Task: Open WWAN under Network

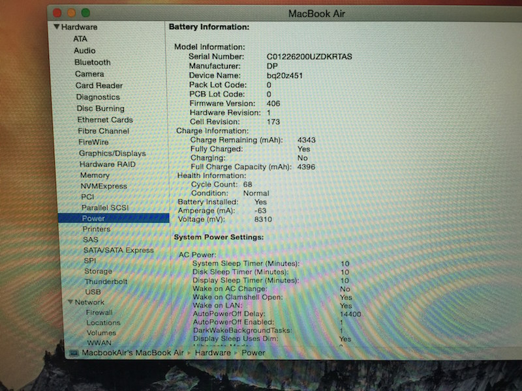Action: click(x=99, y=343)
